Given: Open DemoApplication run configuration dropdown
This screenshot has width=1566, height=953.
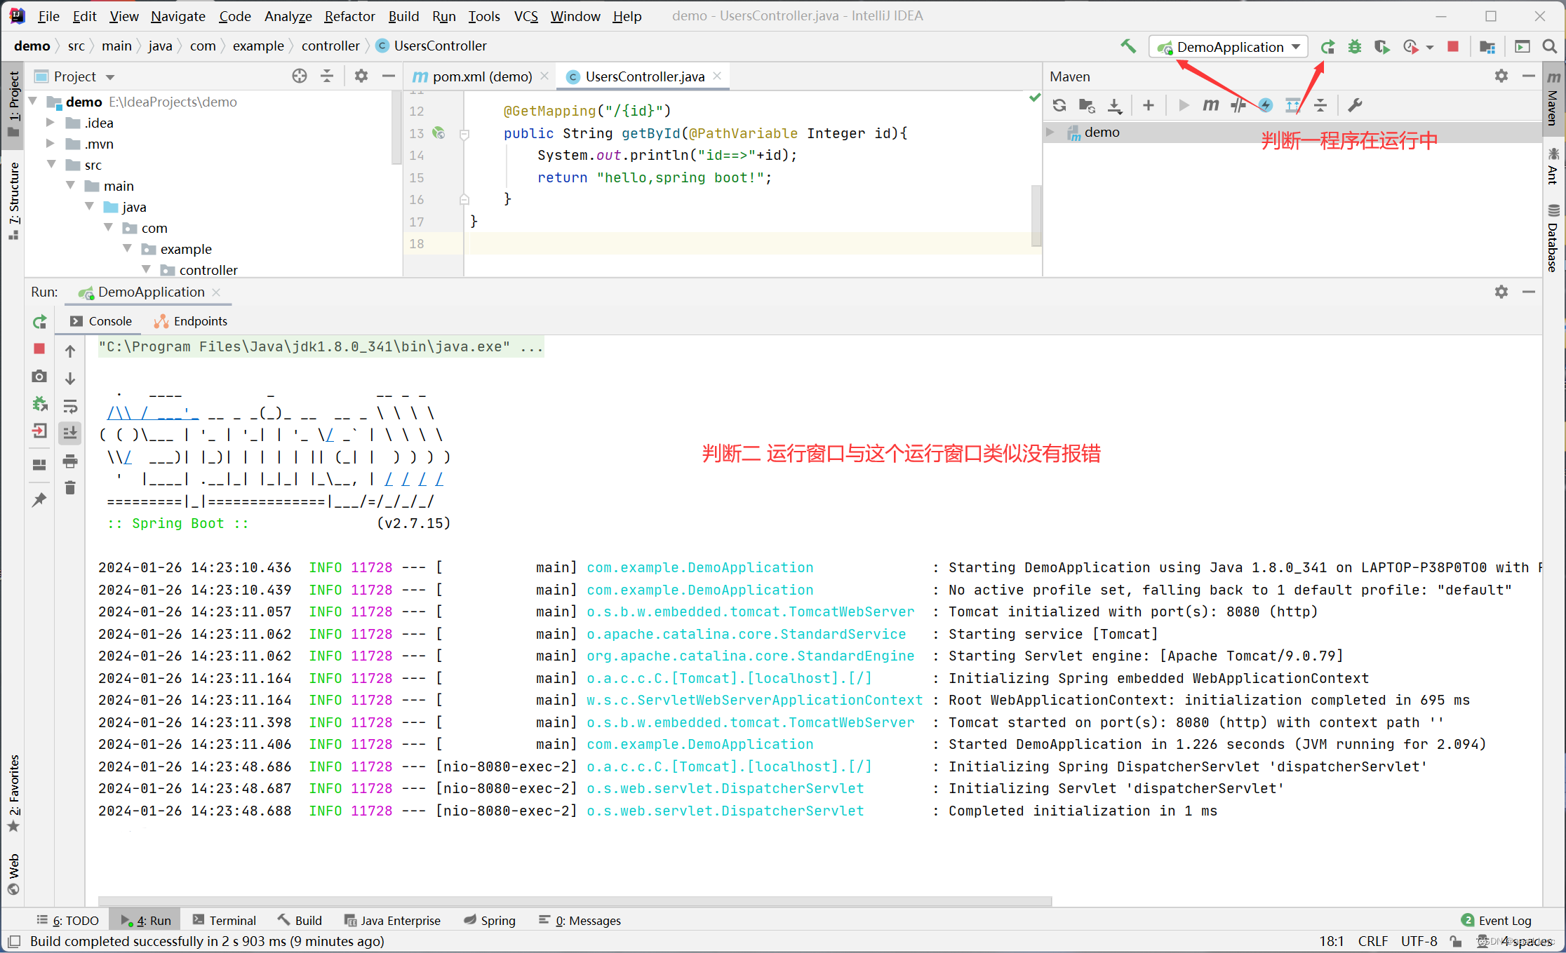Looking at the screenshot, I should tap(1229, 46).
